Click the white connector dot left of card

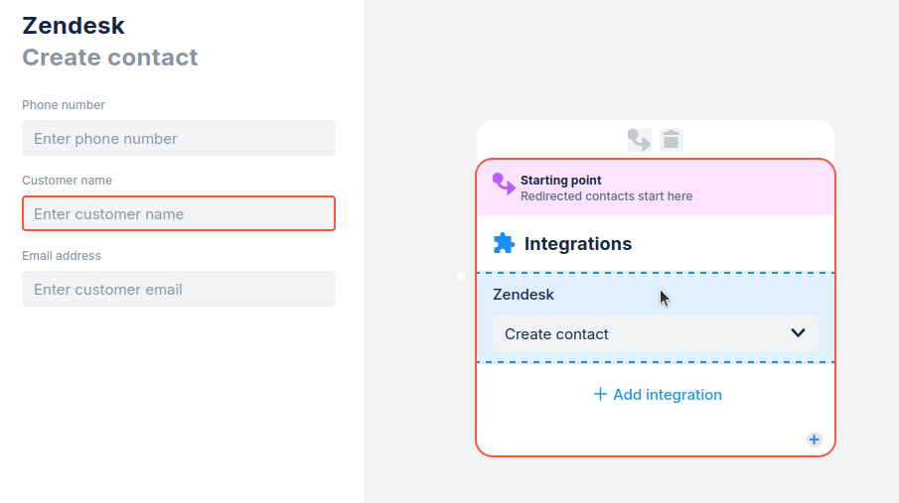click(x=461, y=276)
